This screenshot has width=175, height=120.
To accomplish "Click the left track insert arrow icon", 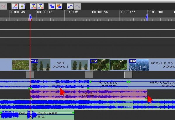I will click(33, 6).
